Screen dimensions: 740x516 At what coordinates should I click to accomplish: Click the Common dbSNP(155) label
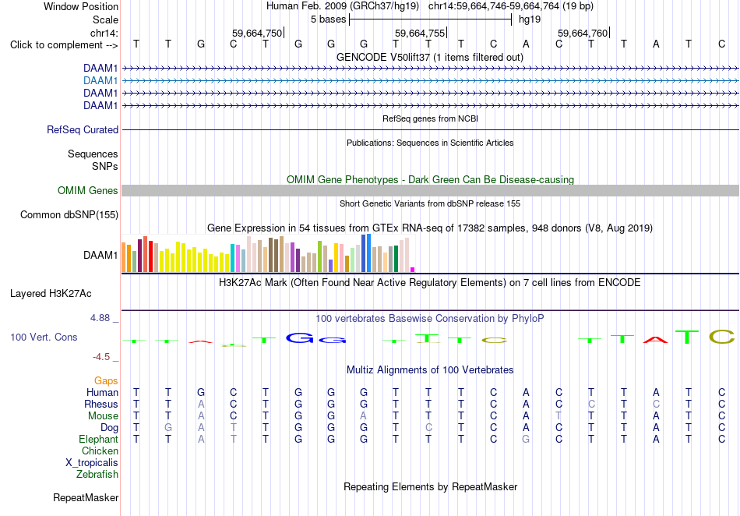click(69, 215)
